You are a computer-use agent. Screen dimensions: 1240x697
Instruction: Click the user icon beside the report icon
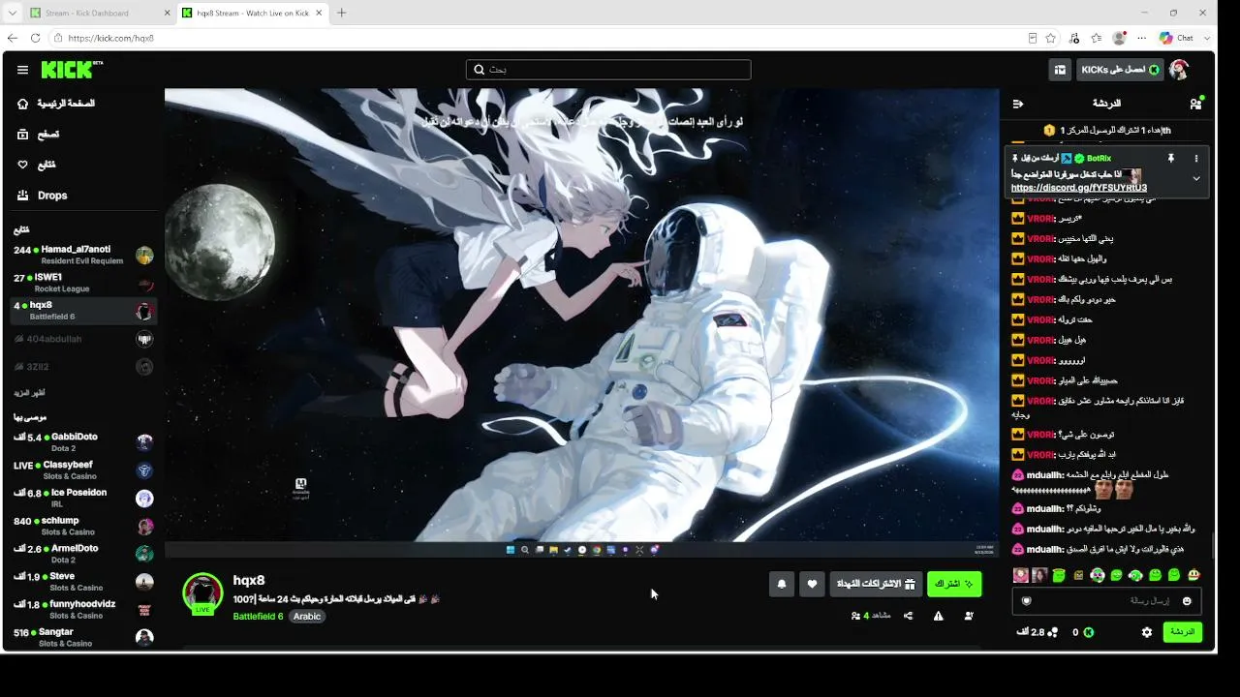point(969,616)
